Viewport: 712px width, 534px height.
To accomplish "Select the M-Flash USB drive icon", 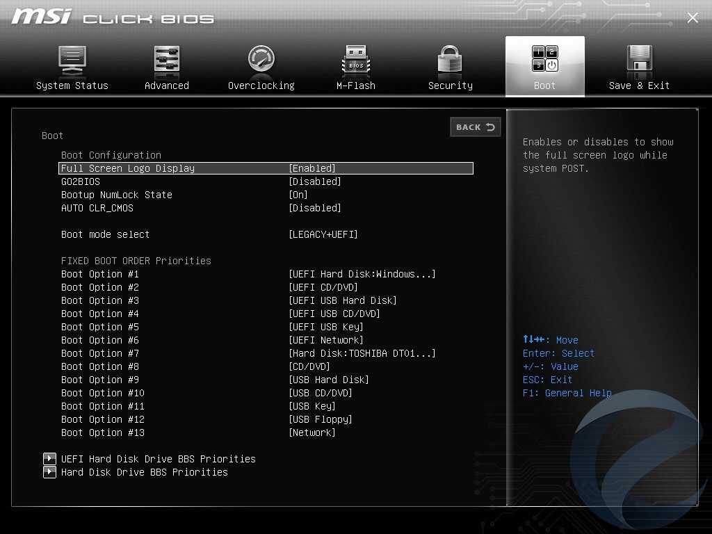I will tap(356, 60).
